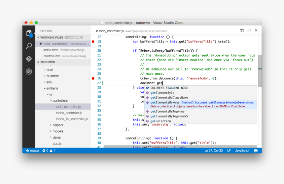Click the cancelEditing function name
Image resolution: width=284 pixels, height=184 pixels.
(x=137, y=138)
